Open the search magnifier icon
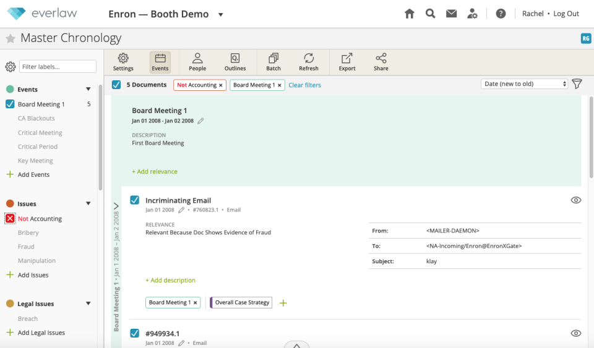 (x=430, y=14)
